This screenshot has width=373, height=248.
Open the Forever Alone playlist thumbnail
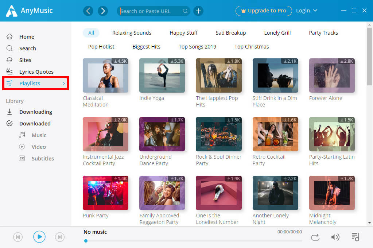click(x=332, y=75)
